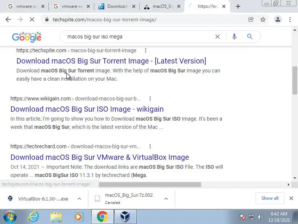The height and width of the screenshot is (224, 298).
Task: Open the Chrome profile avatar
Action: [x=278, y=19]
